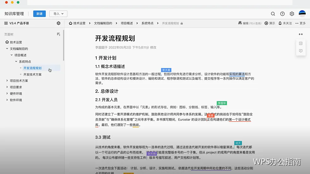Open global settings gear in top bar
Image resolution: width=310 pixels, height=174 pixels.
(292, 14)
